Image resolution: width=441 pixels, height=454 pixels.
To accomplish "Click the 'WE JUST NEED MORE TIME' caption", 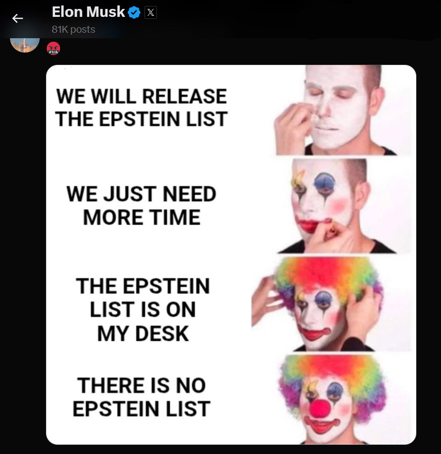I will pos(142,205).
